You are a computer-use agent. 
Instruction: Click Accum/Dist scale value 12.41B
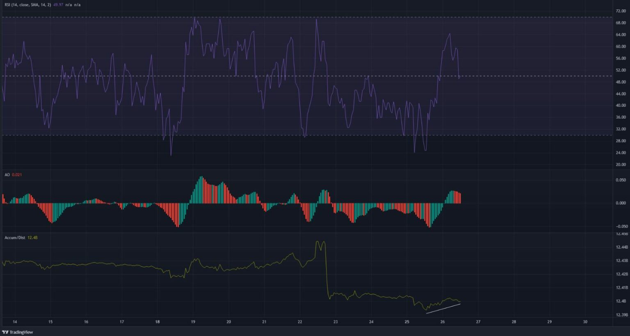(x=622, y=288)
